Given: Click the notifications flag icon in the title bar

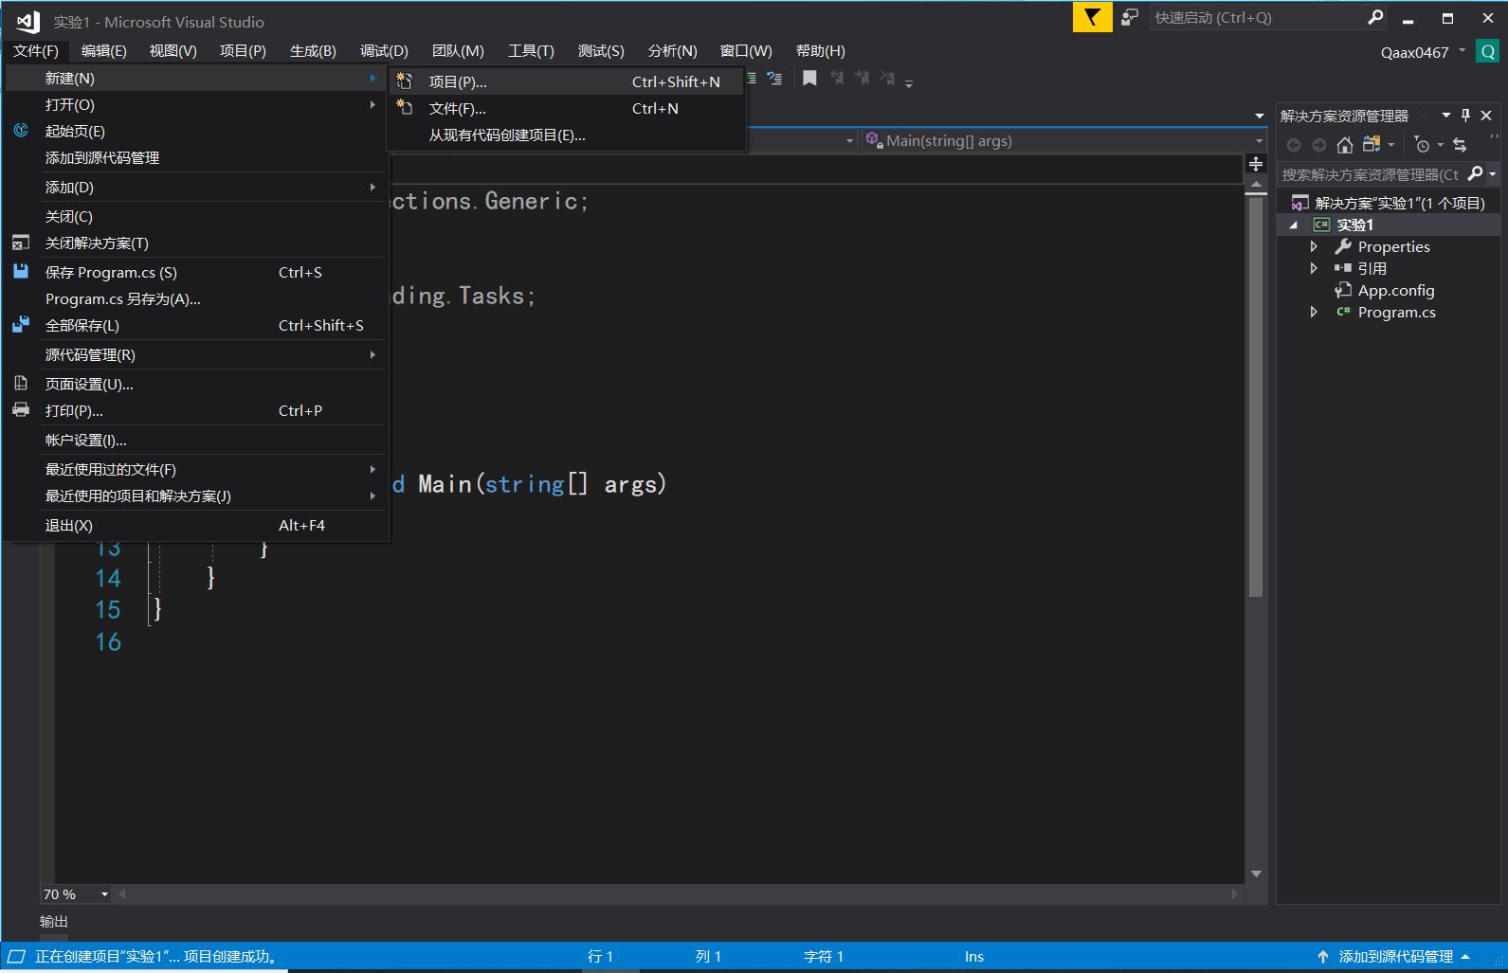Looking at the screenshot, I should point(1092,17).
